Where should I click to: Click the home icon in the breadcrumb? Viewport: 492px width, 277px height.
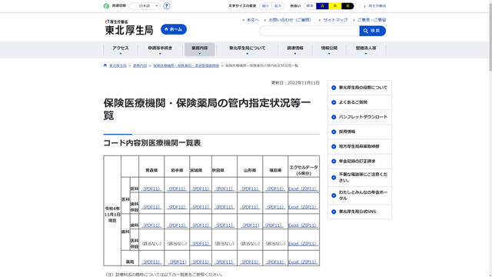click(x=105, y=65)
